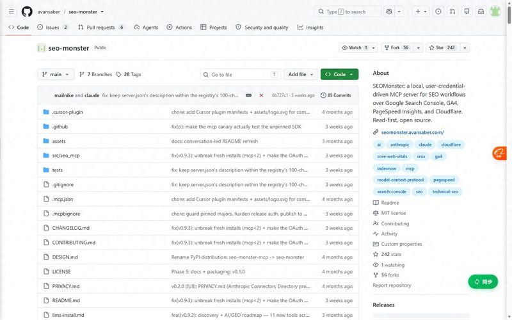Star the seo-monster repository
This screenshot has height=320, width=512.
tap(443, 47)
